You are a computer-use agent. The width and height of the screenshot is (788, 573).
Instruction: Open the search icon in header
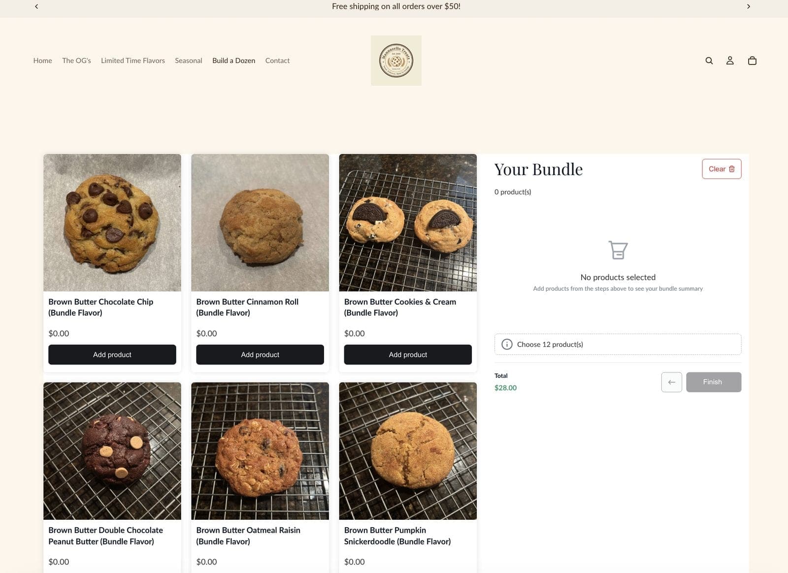click(x=709, y=60)
